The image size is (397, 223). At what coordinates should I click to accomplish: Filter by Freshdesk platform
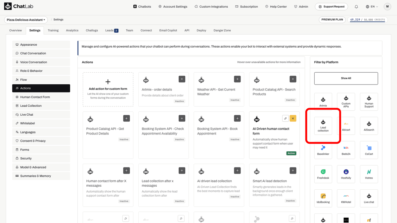click(323, 174)
